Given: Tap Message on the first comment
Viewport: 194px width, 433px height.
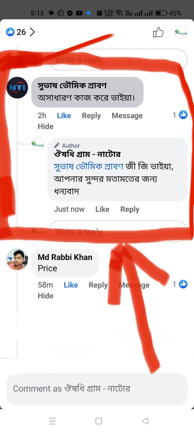Looking at the screenshot, I should pos(127,116).
